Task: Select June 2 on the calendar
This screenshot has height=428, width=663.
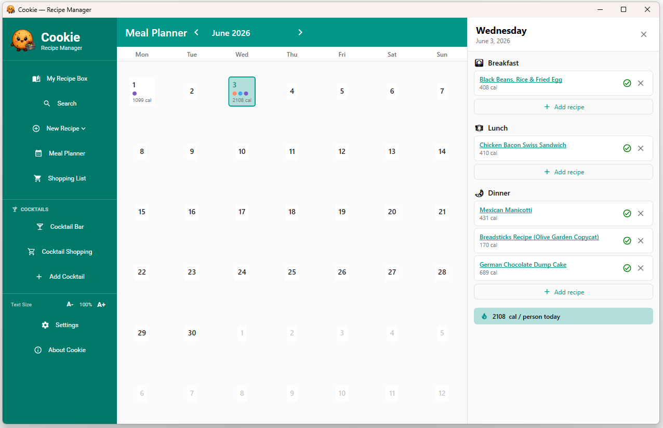Action: 192,92
